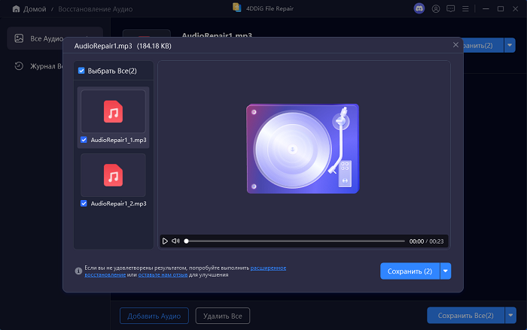Expand the Сохранить Все(2) dropdown arrow

coord(510,315)
